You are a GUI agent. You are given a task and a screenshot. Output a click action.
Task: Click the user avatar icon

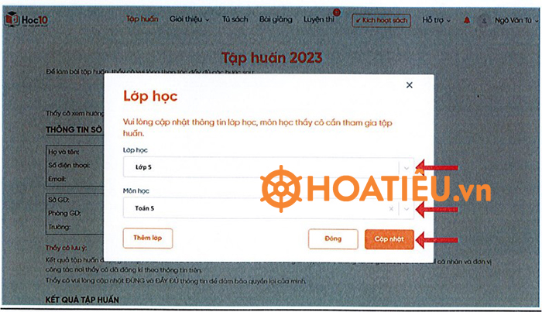tap(485, 20)
